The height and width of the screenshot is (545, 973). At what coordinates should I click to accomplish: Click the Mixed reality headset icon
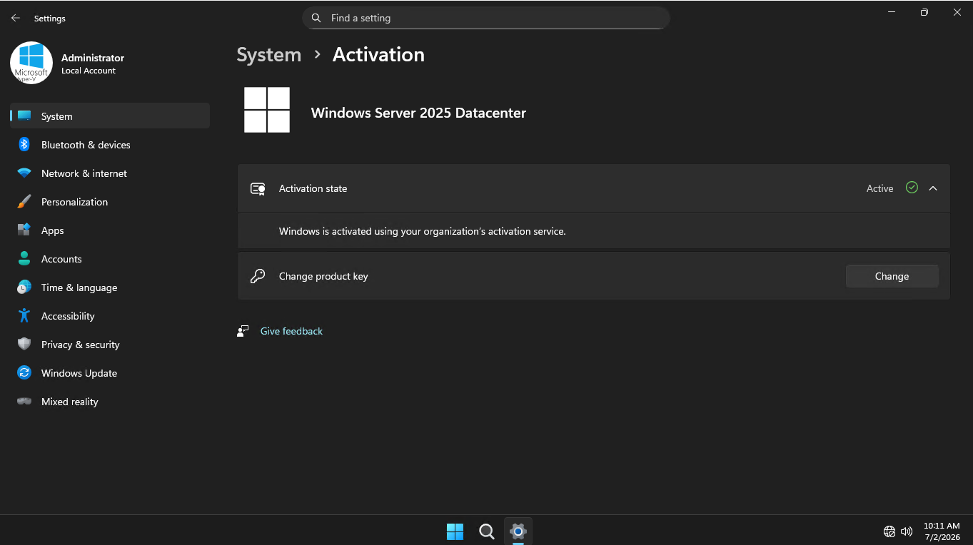24,401
